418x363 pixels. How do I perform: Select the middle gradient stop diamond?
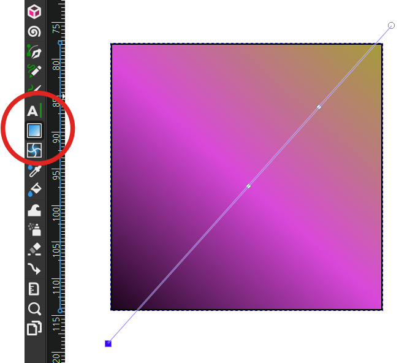pos(248,186)
